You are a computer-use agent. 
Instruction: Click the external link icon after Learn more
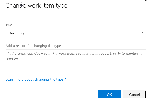[x=65, y=79]
